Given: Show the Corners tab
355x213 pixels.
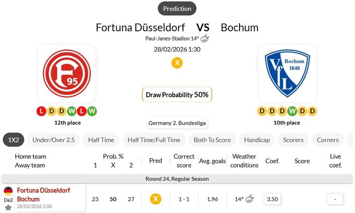Looking at the screenshot, I should [x=328, y=140].
